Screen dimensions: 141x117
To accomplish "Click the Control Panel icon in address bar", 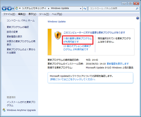I will [x=16, y=8].
